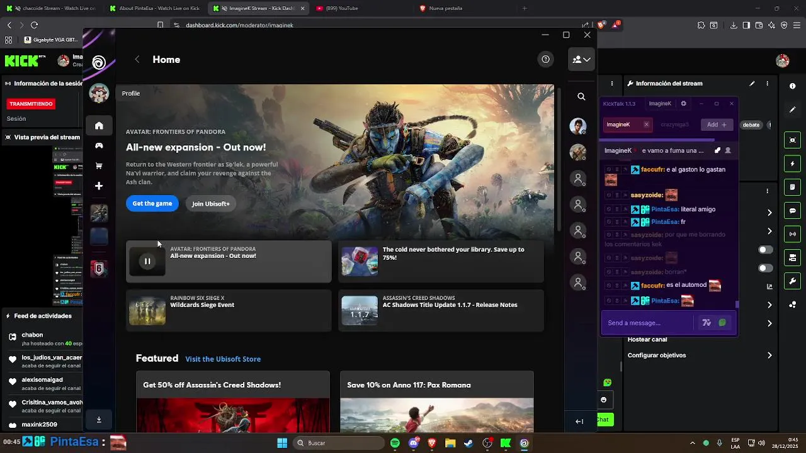Open the mod tools icon in KickTalk header

click(717, 150)
